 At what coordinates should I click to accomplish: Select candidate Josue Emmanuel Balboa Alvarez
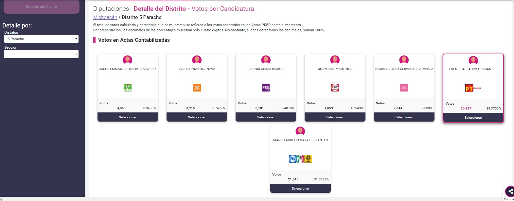tap(128, 117)
